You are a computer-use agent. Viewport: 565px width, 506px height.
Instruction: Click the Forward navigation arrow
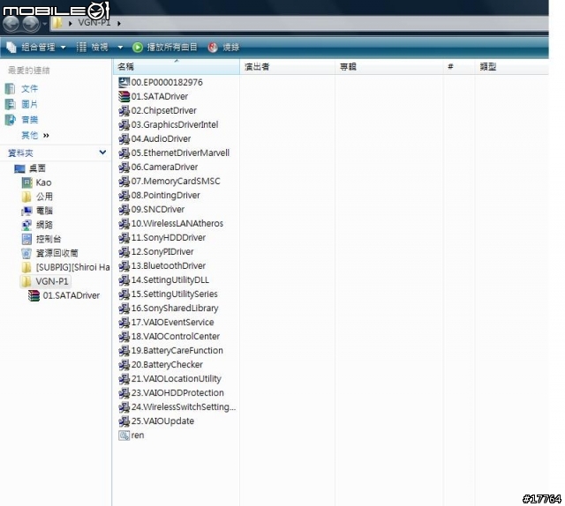click(x=31, y=24)
